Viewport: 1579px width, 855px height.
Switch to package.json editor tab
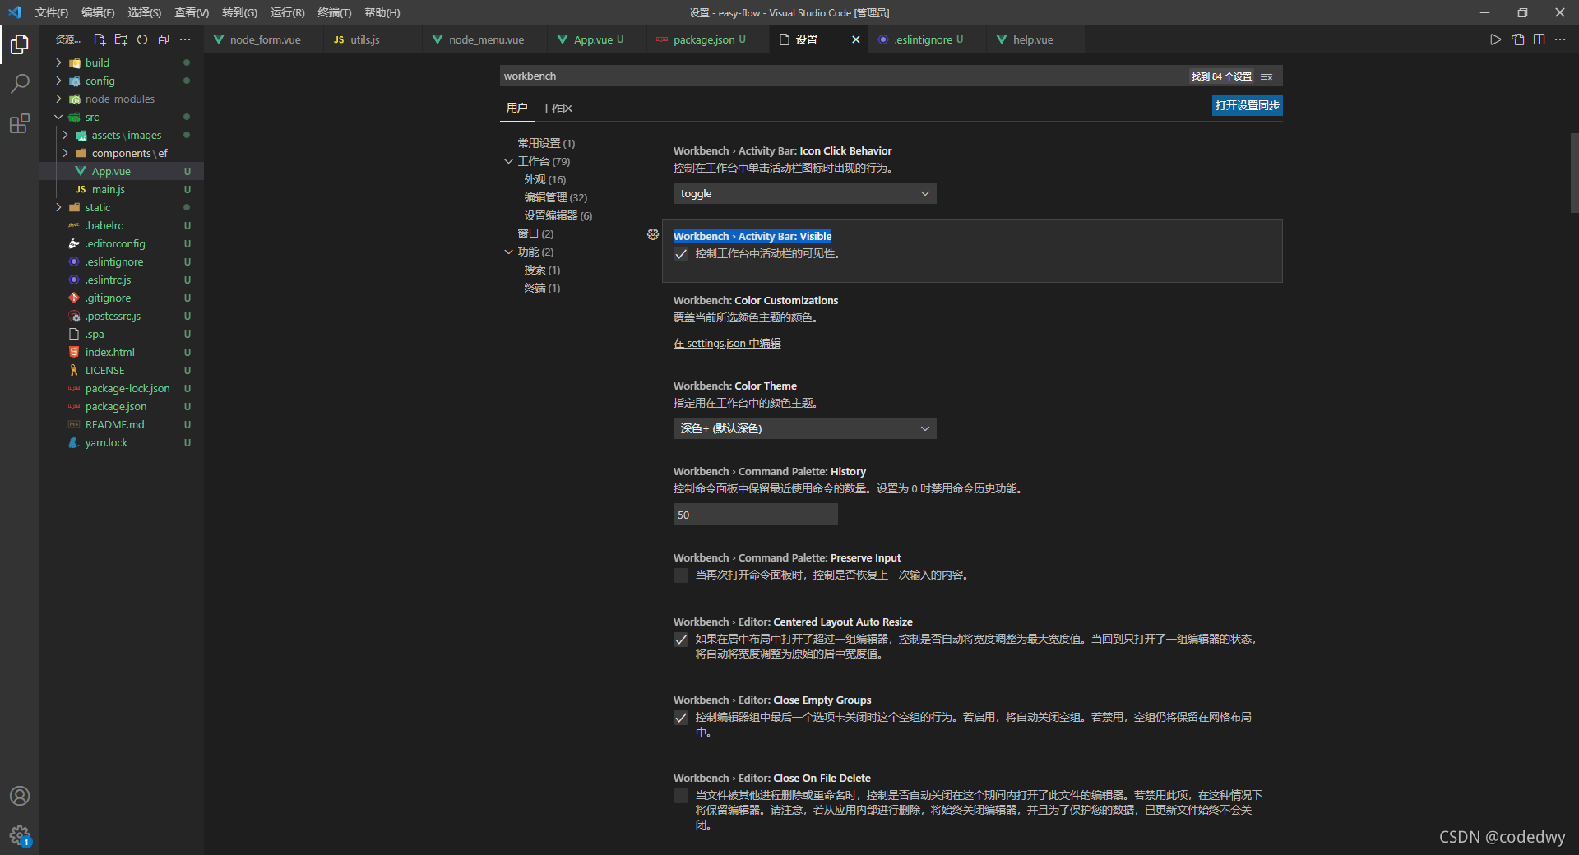pyautogui.click(x=709, y=39)
